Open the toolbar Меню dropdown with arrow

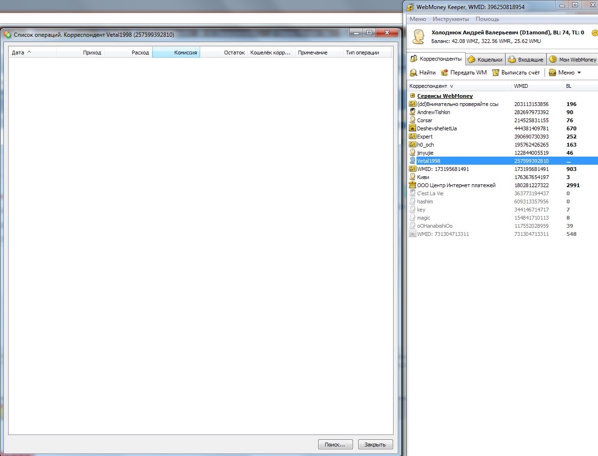point(565,73)
